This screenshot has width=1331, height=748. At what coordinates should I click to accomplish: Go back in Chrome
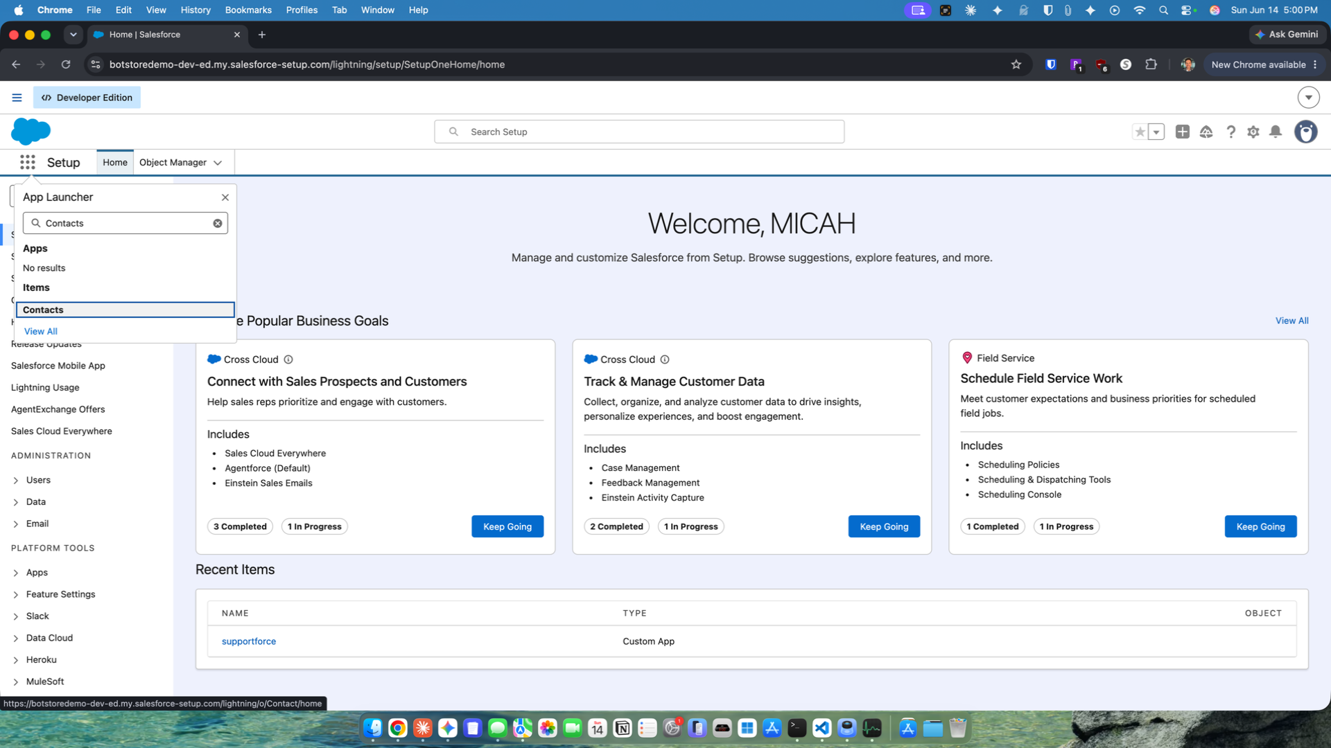pyautogui.click(x=16, y=64)
